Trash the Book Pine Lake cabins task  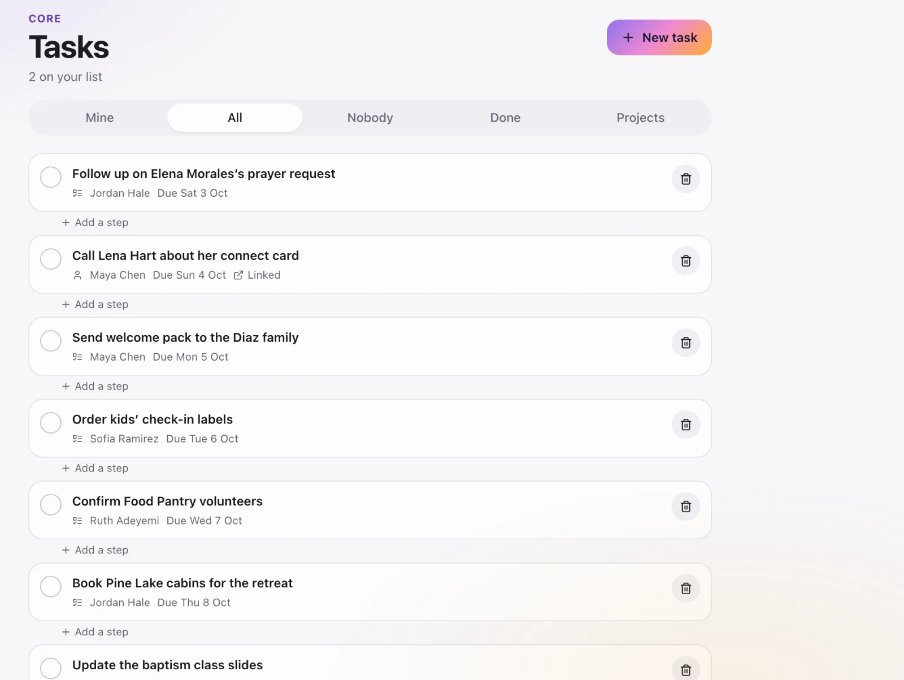pyautogui.click(x=686, y=589)
